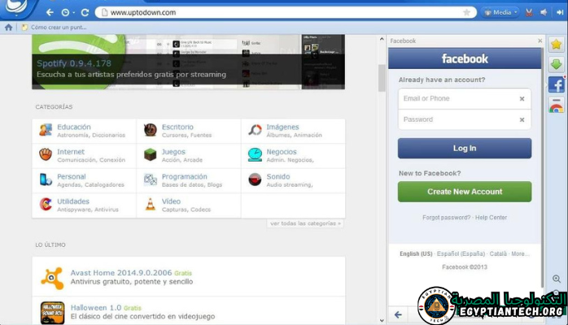Bookmark this page with the star icon
568x325 pixels.
pyautogui.click(x=466, y=12)
